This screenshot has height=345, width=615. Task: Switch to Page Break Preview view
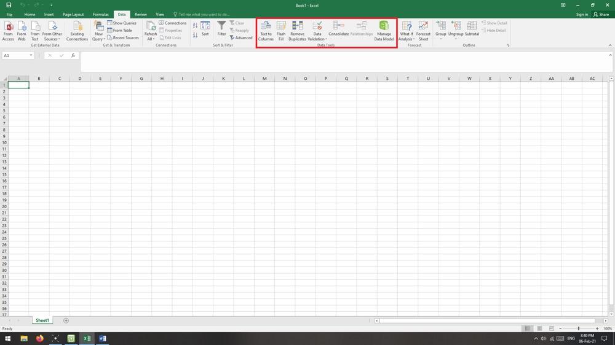coord(552,328)
